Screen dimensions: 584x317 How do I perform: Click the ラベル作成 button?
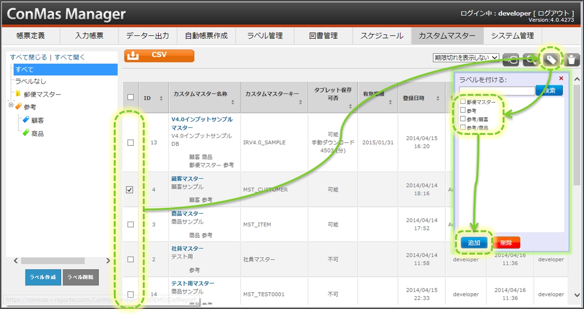click(43, 277)
